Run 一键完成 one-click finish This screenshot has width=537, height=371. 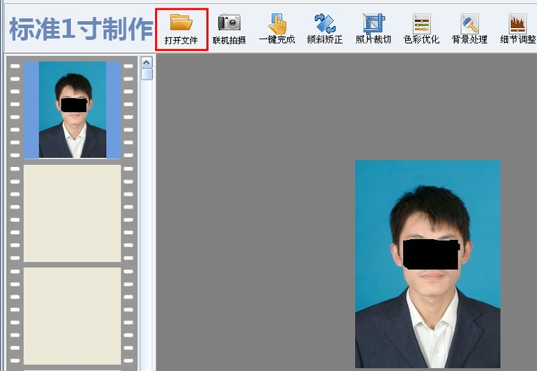277,29
